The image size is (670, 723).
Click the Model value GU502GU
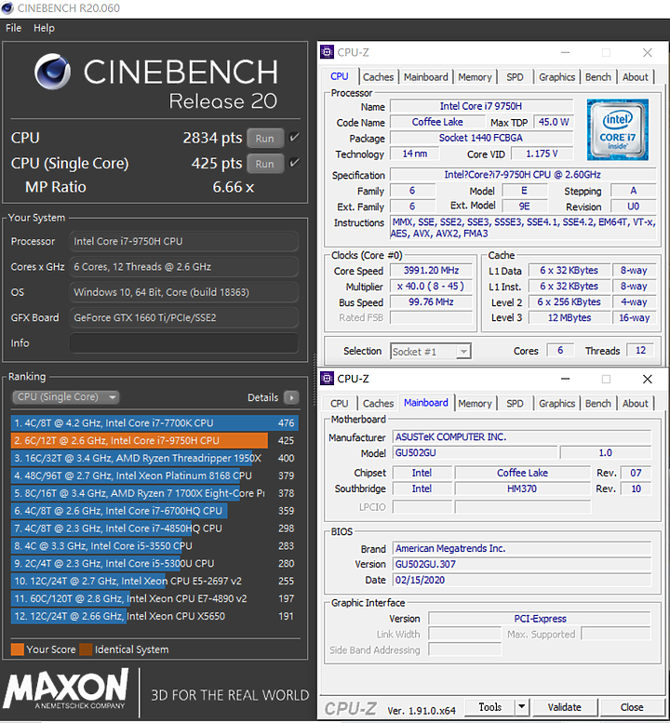475,452
